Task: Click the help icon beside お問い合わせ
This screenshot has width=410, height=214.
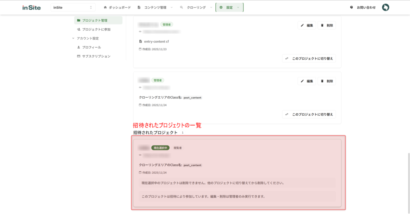Action: [x=352, y=7]
